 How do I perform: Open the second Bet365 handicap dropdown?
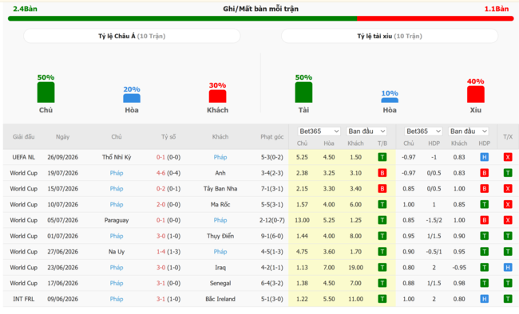[423, 131]
